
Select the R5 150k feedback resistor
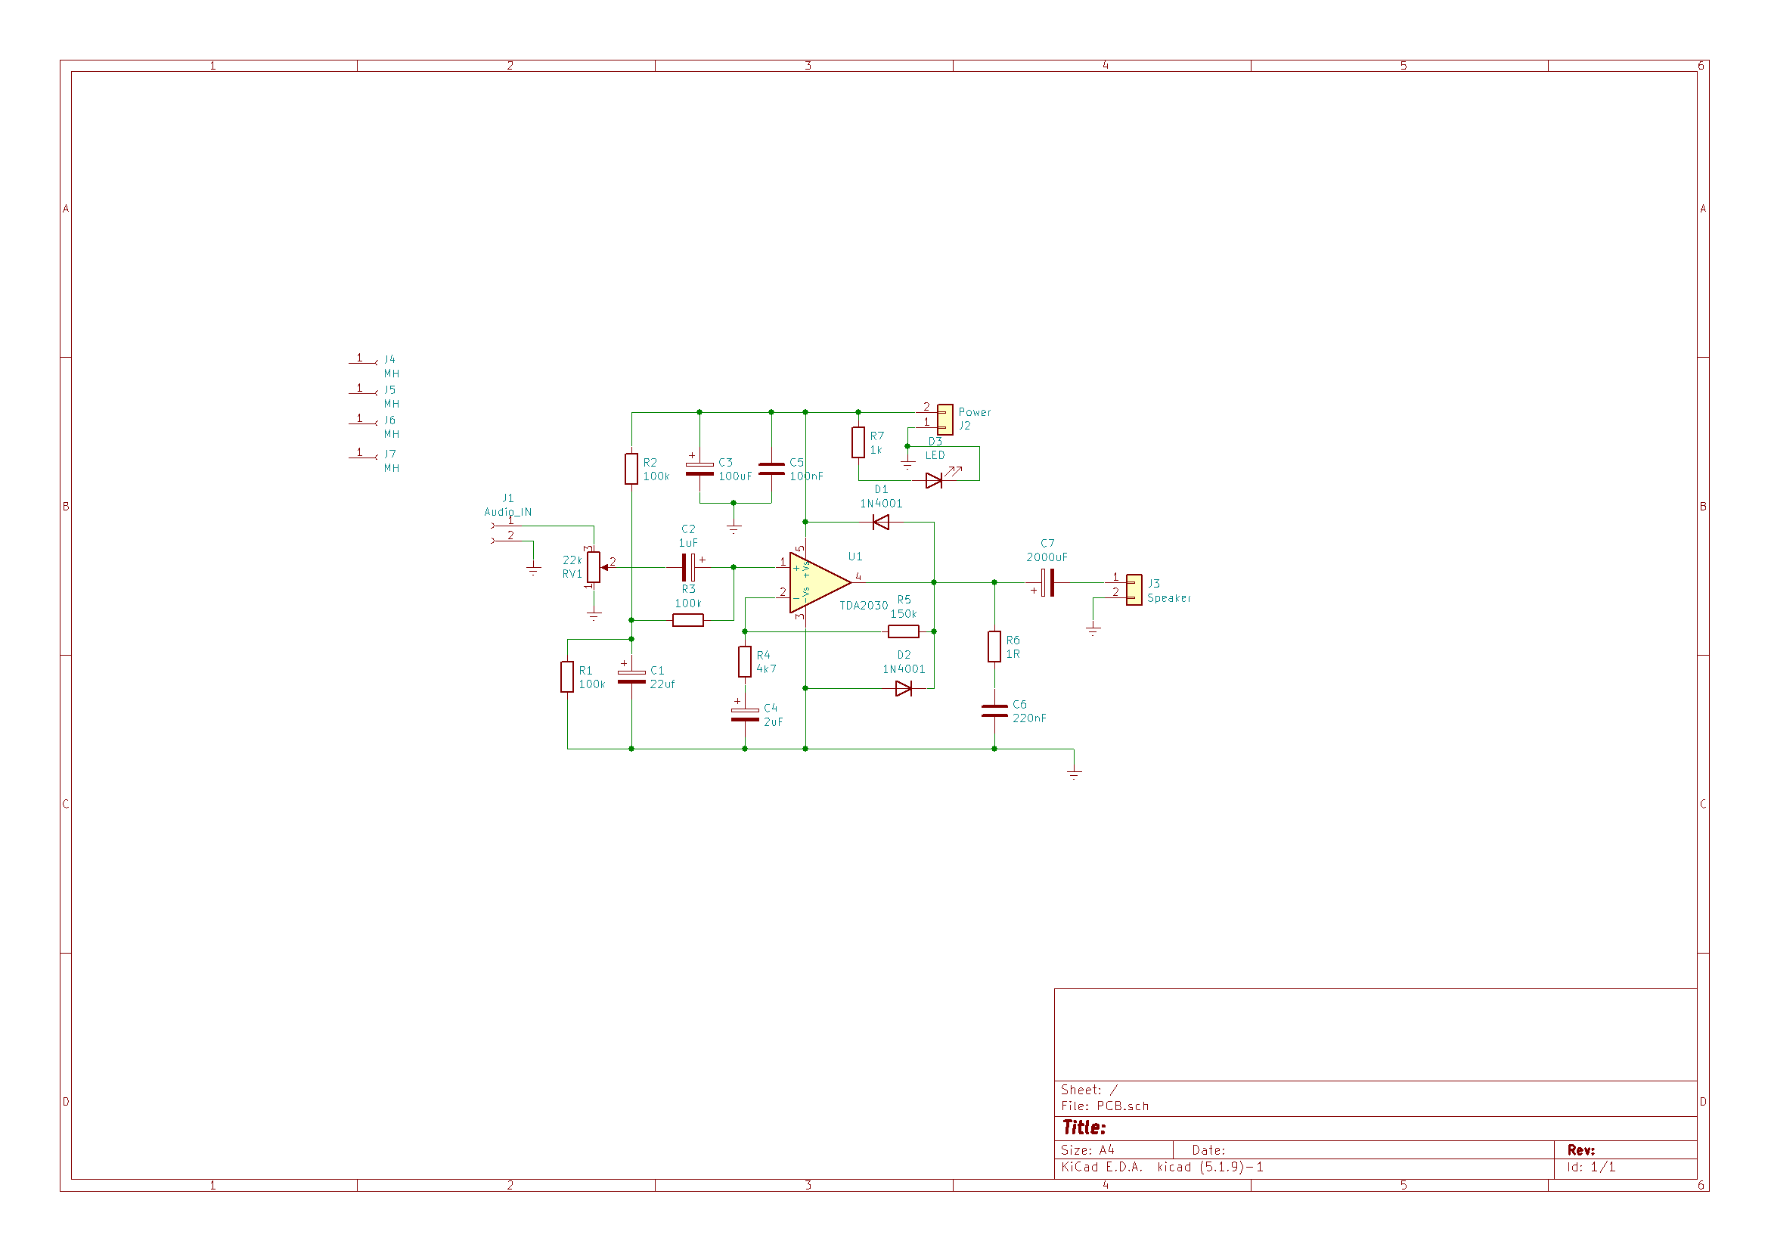(903, 632)
